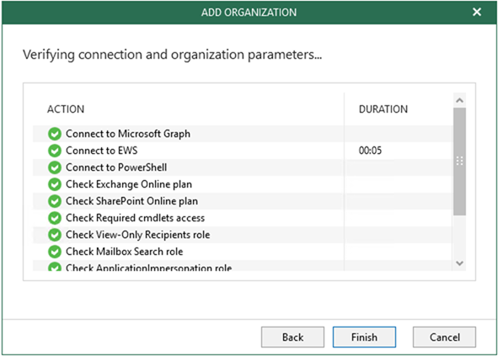Click the ACTION column header

[66, 109]
